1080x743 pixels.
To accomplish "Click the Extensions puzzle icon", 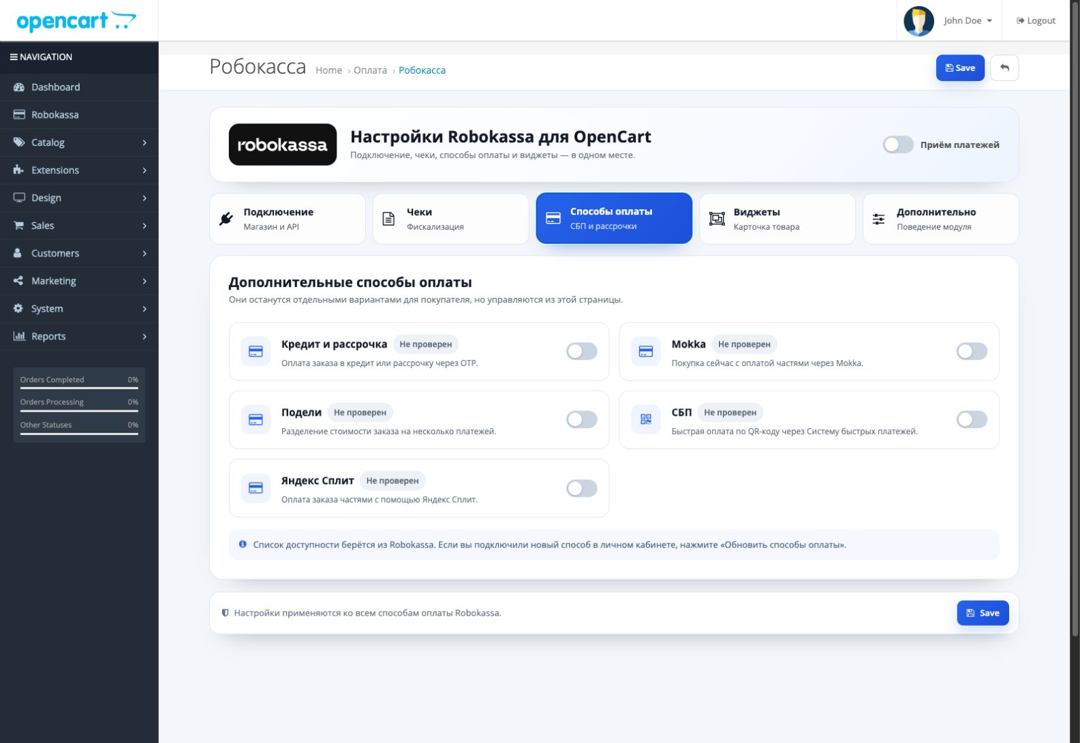I will tap(19, 170).
